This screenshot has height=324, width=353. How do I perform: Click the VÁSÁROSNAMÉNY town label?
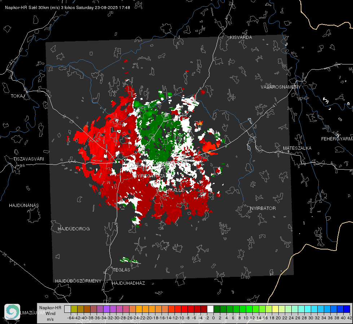281,87
